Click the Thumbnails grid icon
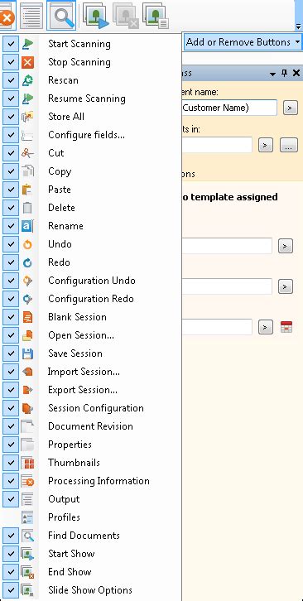303x601 pixels. [x=27, y=463]
